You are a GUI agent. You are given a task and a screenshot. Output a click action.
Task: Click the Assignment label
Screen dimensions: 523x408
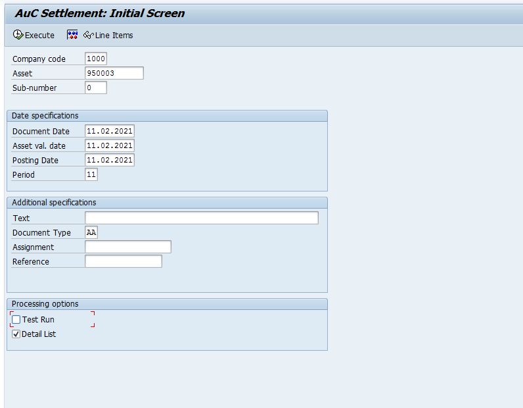[x=33, y=247]
